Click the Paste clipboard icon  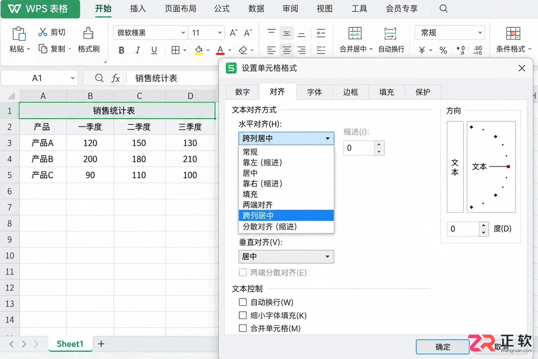coord(19,34)
